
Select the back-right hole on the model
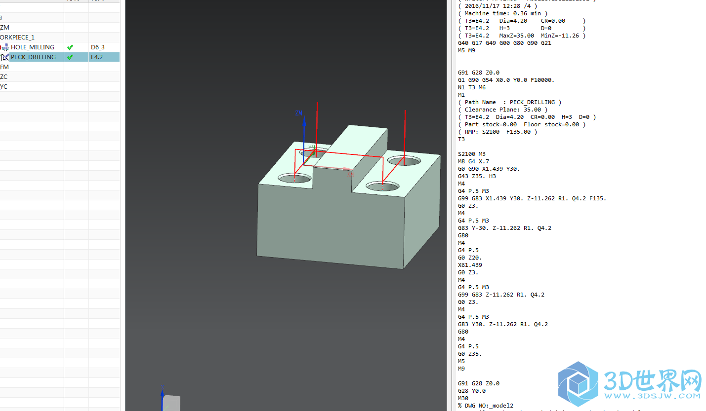click(404, 160)
